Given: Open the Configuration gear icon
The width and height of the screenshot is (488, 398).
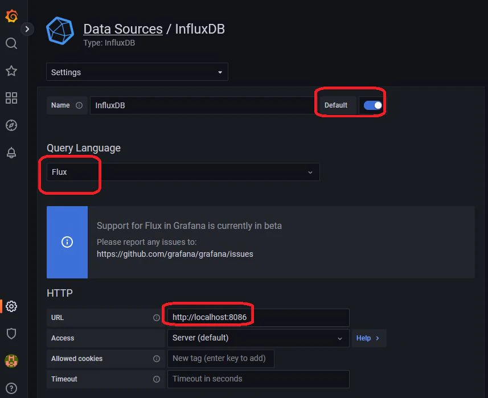Looking at the screenshot, I should click(x=11, y=306).
